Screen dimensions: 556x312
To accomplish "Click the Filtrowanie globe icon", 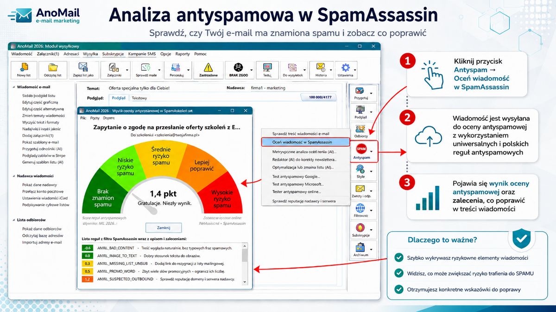I will pos(360,208).
